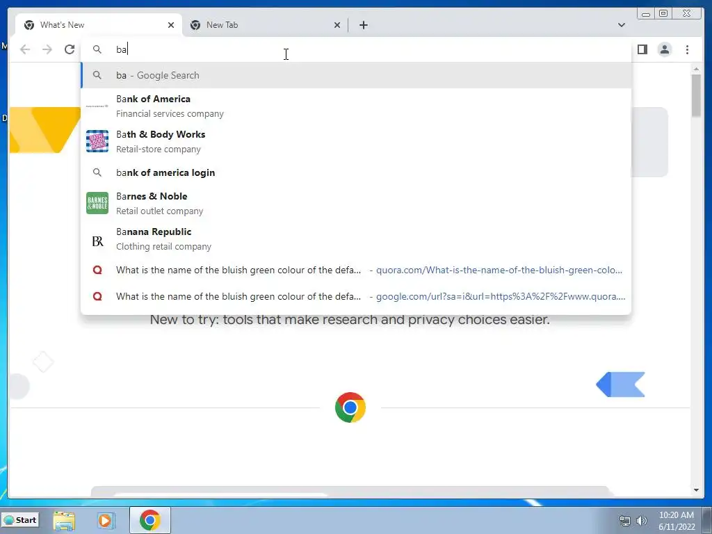Click the Forward navigation arrow
Viewport: 712px width, 534px height.
(x=47, y=49)
